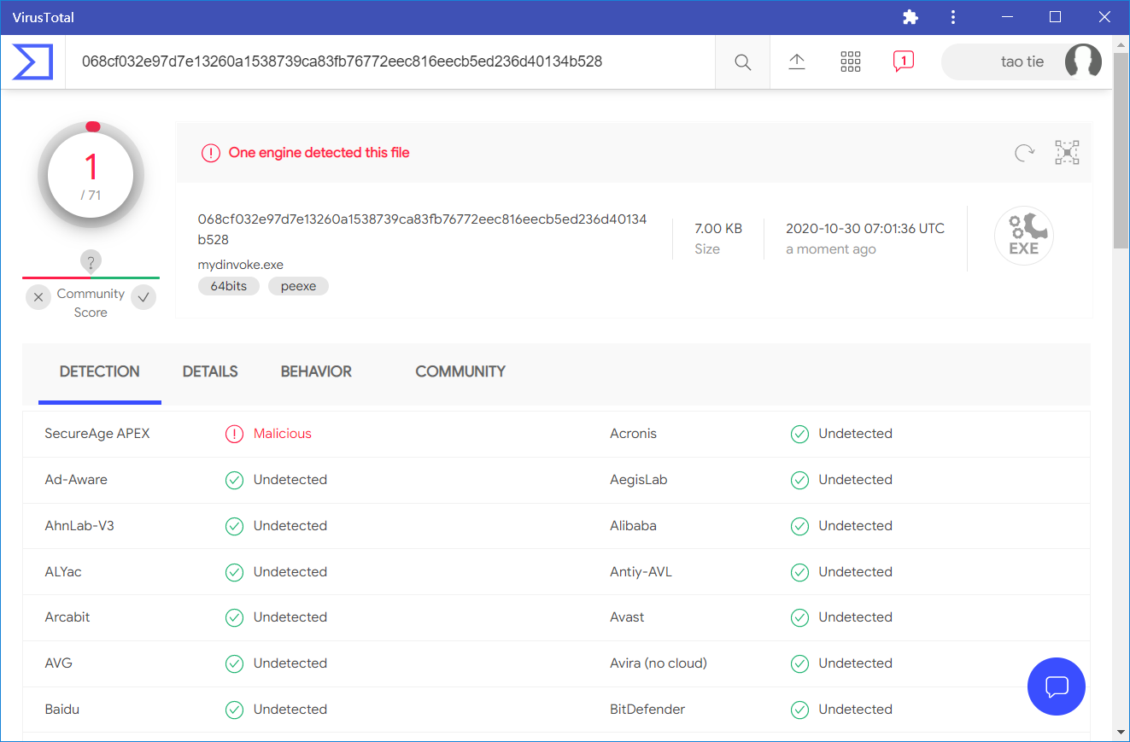Click the Arcabit engine name
Screen dimensions: 1130x742
point(67,617)
